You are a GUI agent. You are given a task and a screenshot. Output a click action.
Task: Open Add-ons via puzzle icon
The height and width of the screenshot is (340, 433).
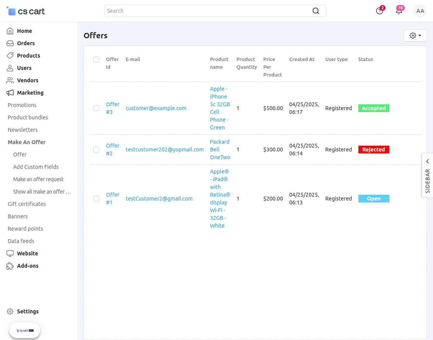[x=10, y=266]
